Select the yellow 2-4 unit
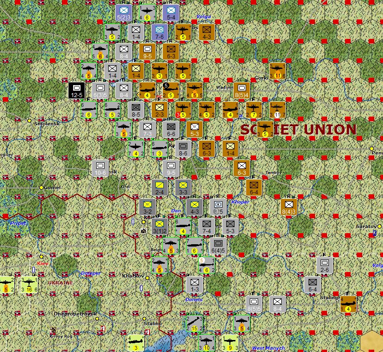This screenshot has width=383, height=352. [160, 188]
